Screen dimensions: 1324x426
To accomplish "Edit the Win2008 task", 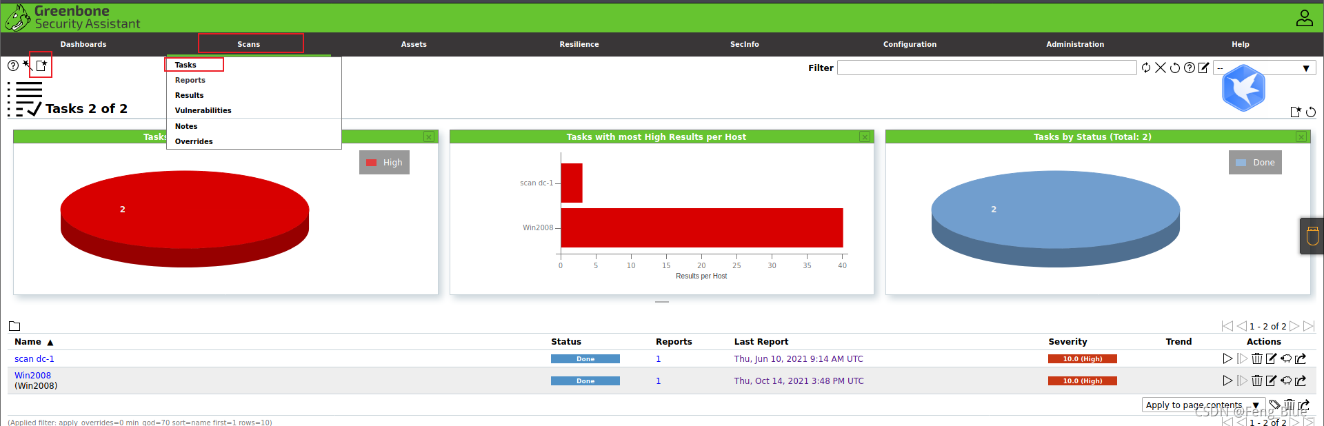I will coord(1271,381).
